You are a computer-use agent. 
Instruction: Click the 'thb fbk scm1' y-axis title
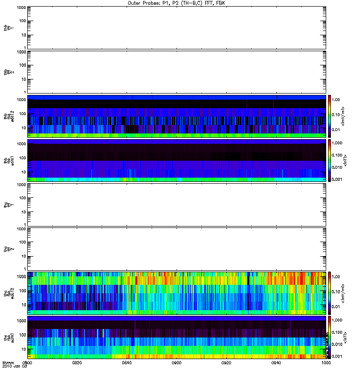9,160
